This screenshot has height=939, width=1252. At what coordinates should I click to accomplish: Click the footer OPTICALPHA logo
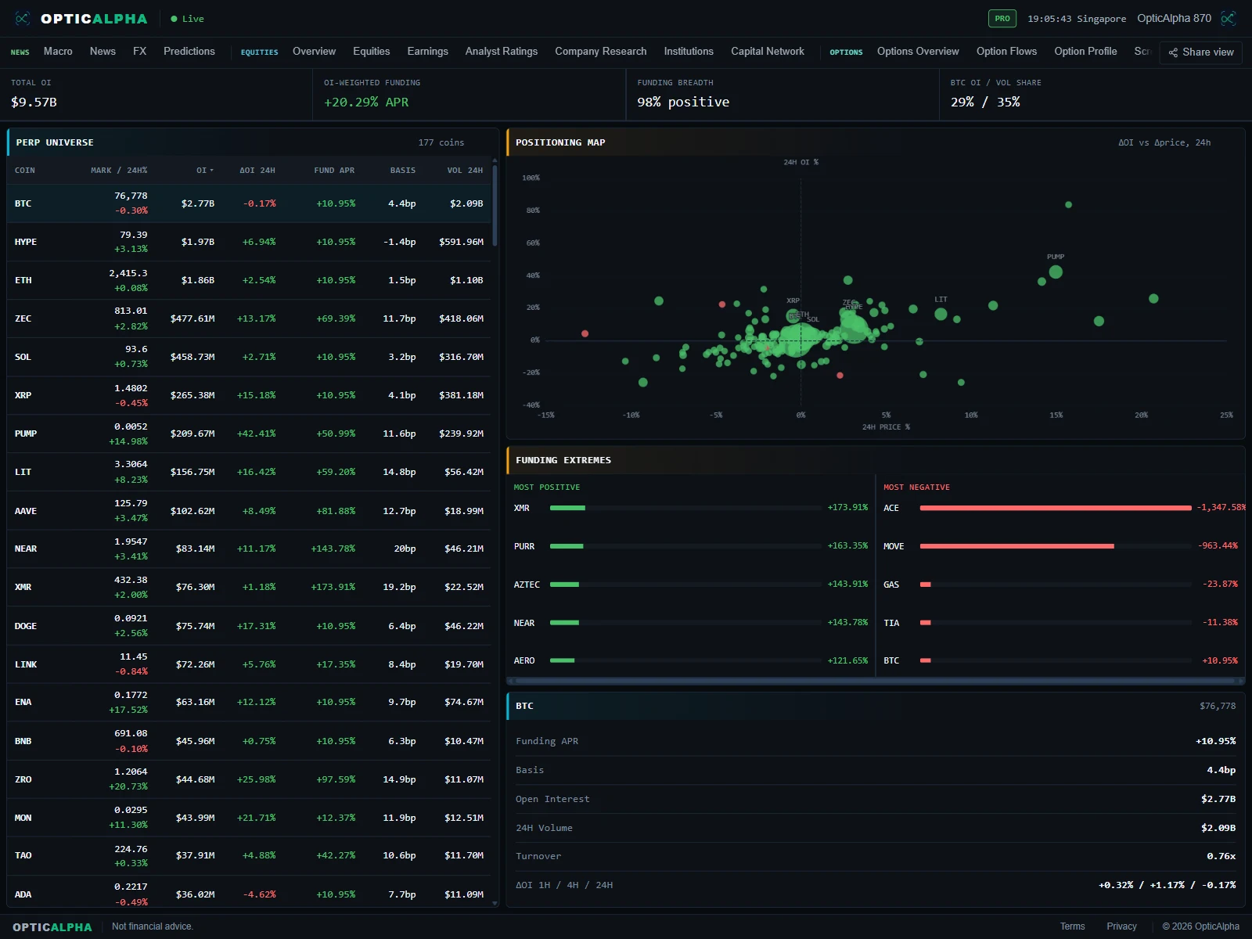(x=52, y=927)
